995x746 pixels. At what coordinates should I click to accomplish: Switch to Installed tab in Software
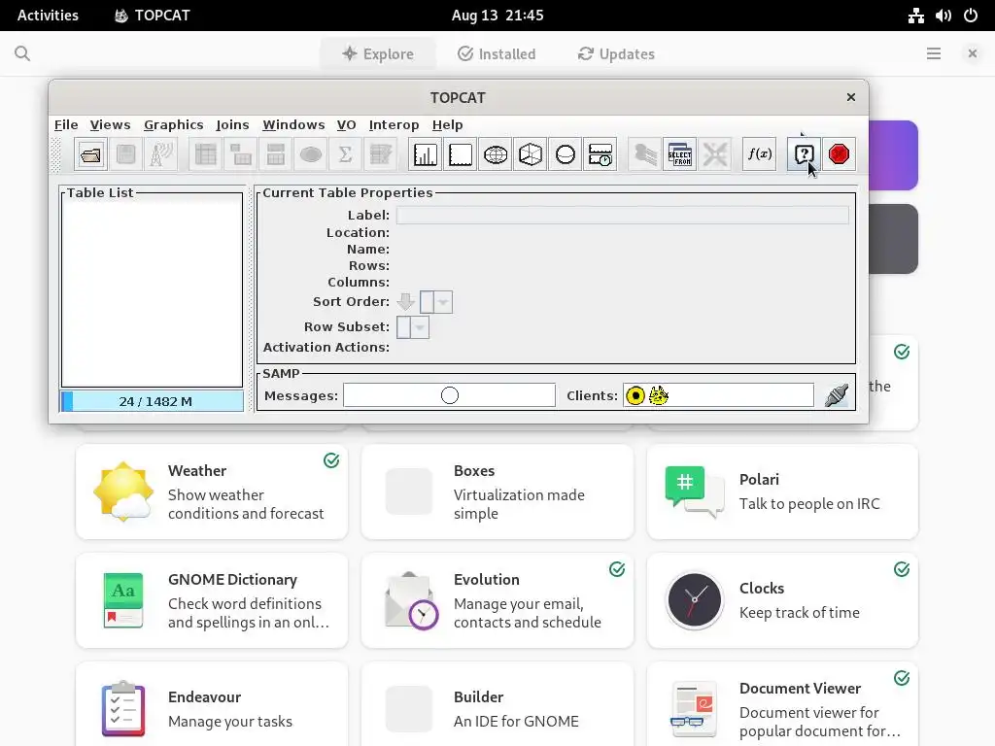tap(497, 54)
